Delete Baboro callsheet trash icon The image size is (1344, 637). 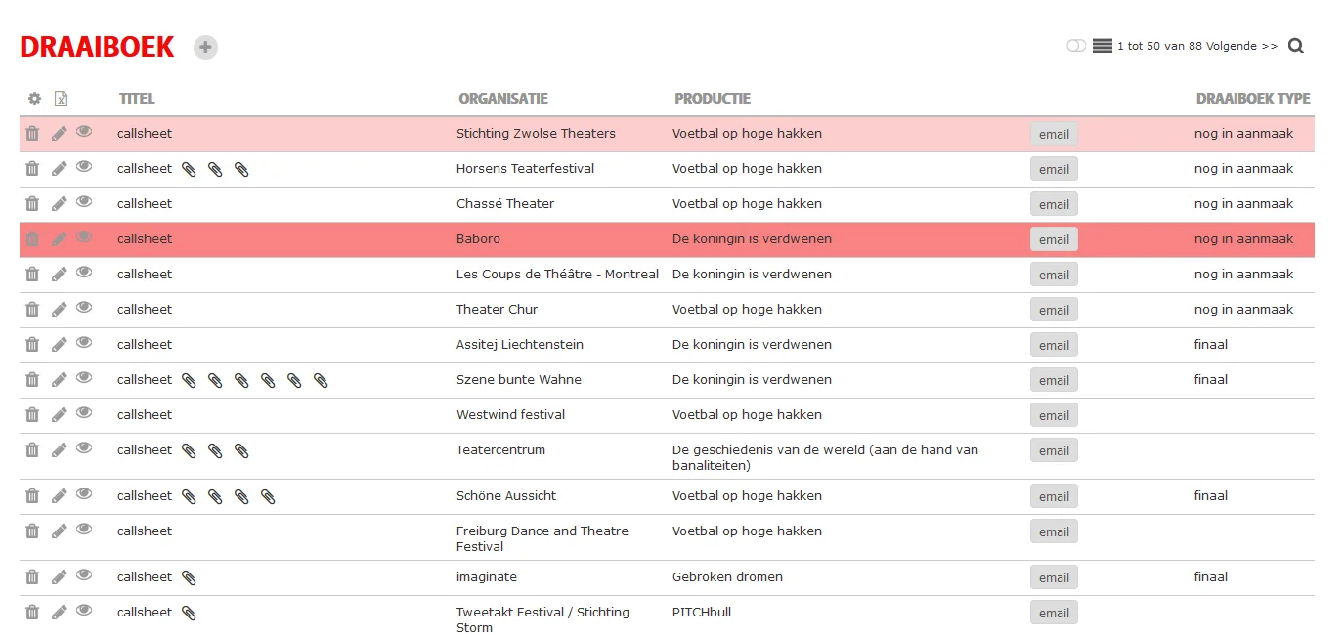click(32, 239)
